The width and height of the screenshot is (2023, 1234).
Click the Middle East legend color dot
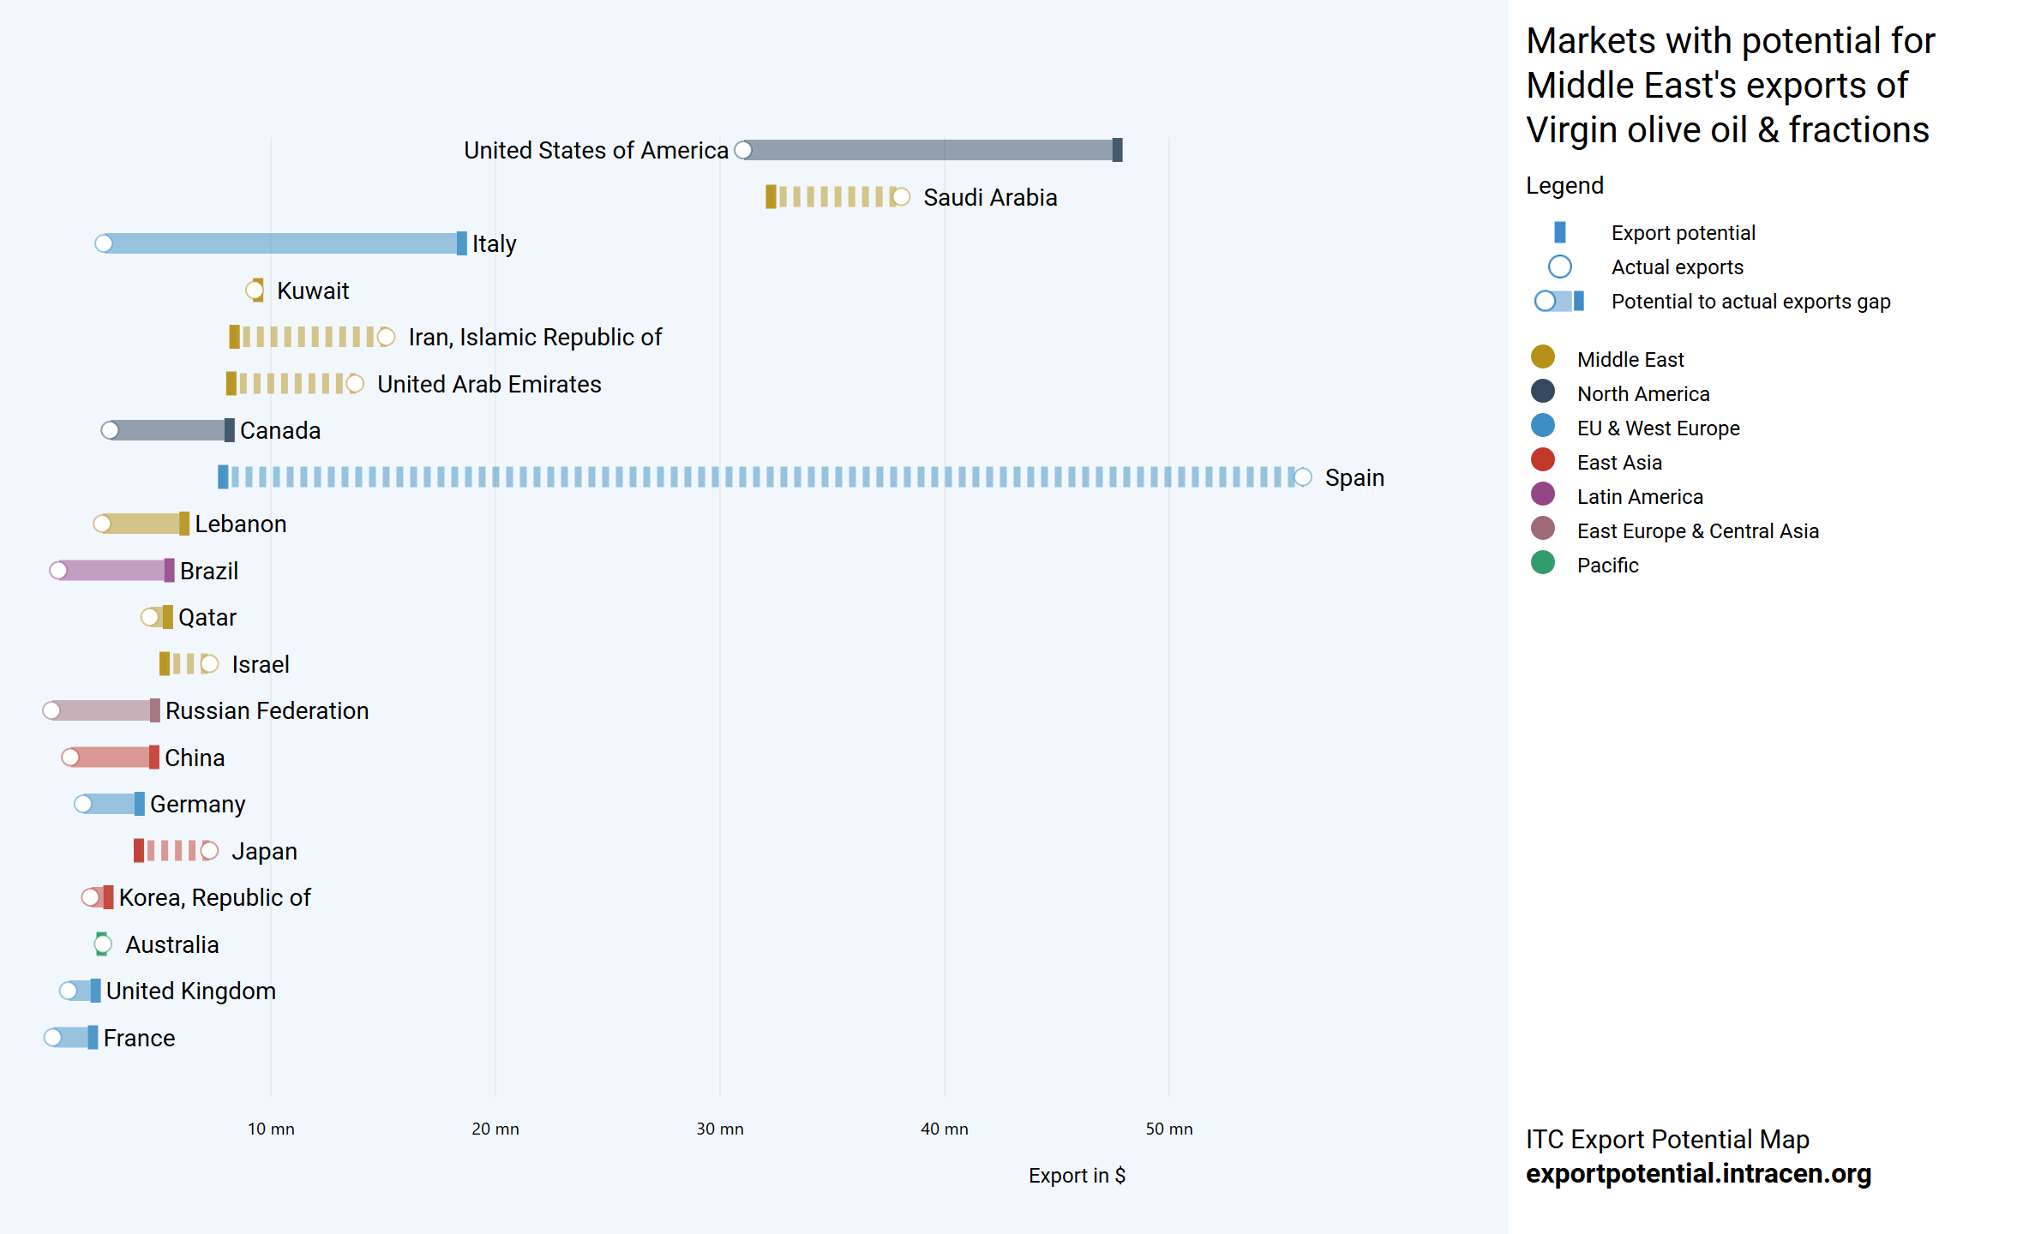[1542, 356]
